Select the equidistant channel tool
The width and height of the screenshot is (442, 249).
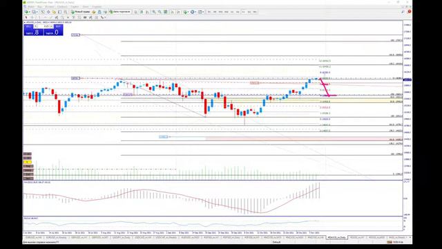[57, 17]
